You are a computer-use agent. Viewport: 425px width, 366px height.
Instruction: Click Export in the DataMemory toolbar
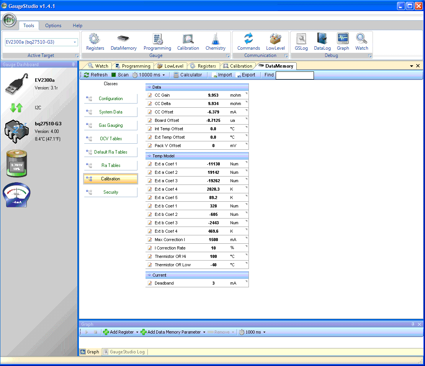click(x=245, y=75)
